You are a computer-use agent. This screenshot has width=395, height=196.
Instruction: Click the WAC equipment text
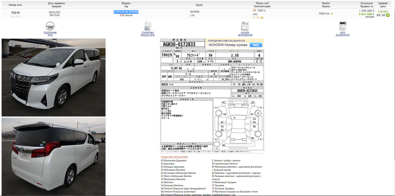(x=255, y=14)
